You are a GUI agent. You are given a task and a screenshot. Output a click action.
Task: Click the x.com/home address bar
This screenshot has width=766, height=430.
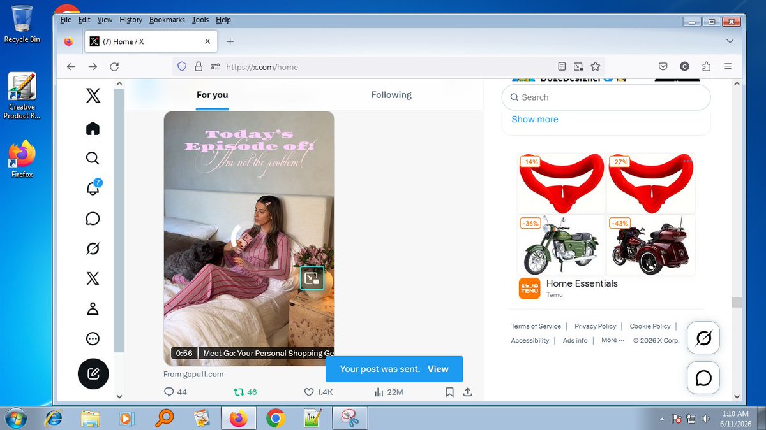pyautogui.click(x=389, y=66)
